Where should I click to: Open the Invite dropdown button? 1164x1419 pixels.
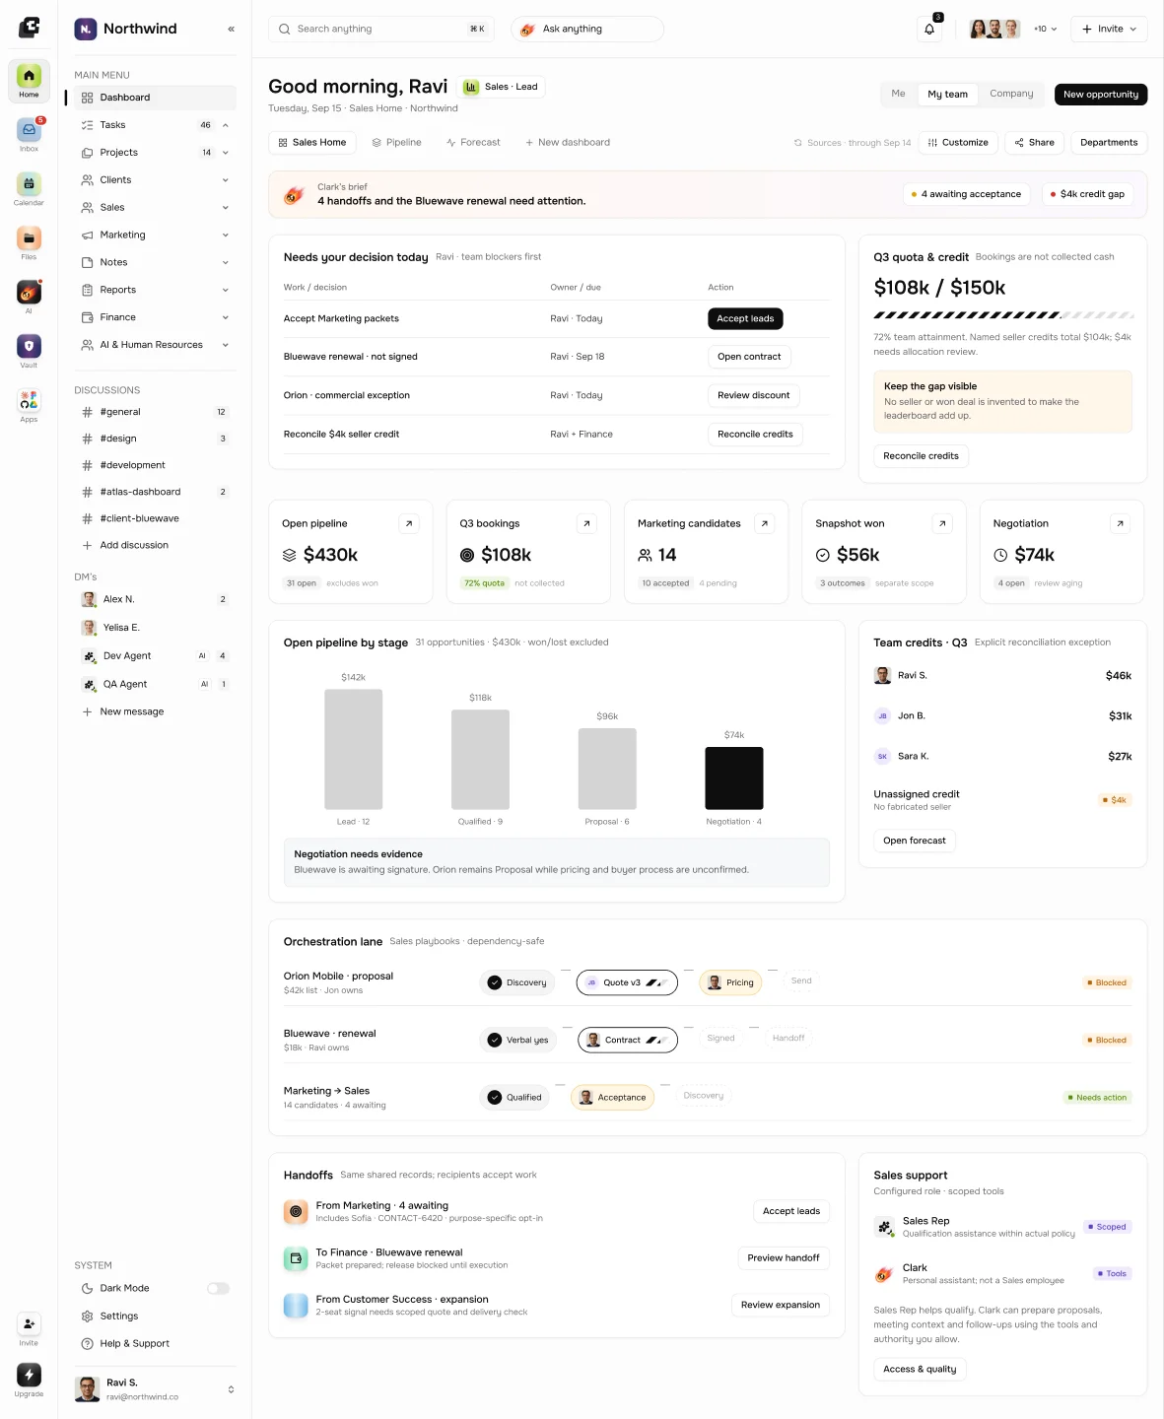(x=1109, y=29)
